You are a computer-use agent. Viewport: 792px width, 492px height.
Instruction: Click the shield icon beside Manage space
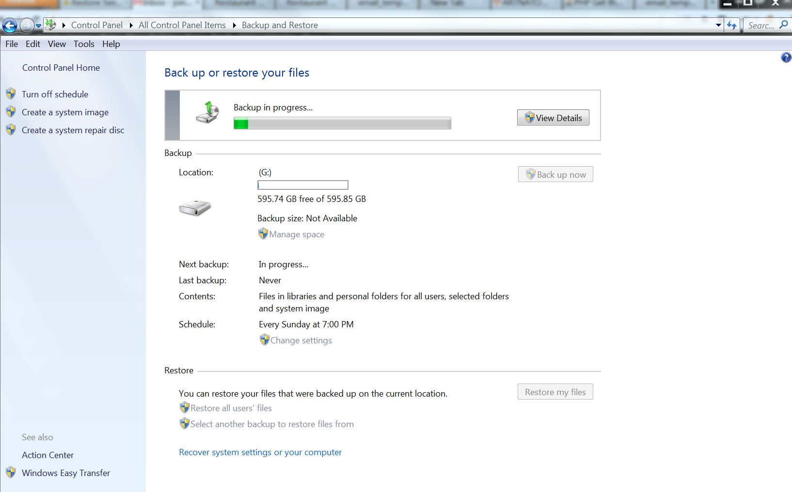click(x=263, y=234)
